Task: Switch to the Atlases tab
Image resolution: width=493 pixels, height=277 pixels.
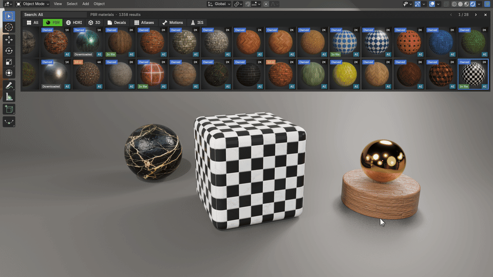Action: coord(144,23)
